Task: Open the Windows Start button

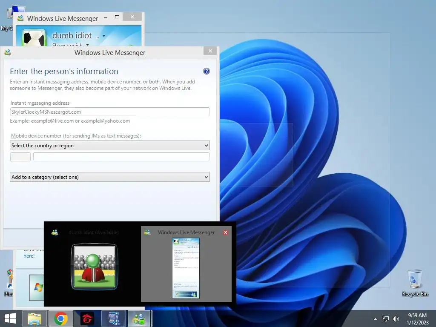Action: click(10, 318)
